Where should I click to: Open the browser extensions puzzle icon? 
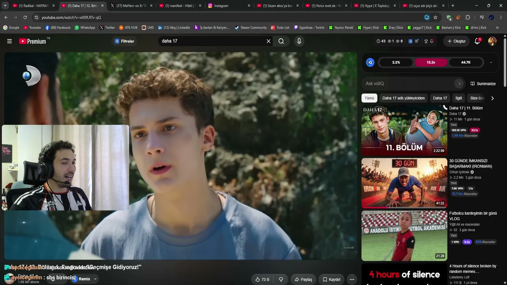point(468,17)
